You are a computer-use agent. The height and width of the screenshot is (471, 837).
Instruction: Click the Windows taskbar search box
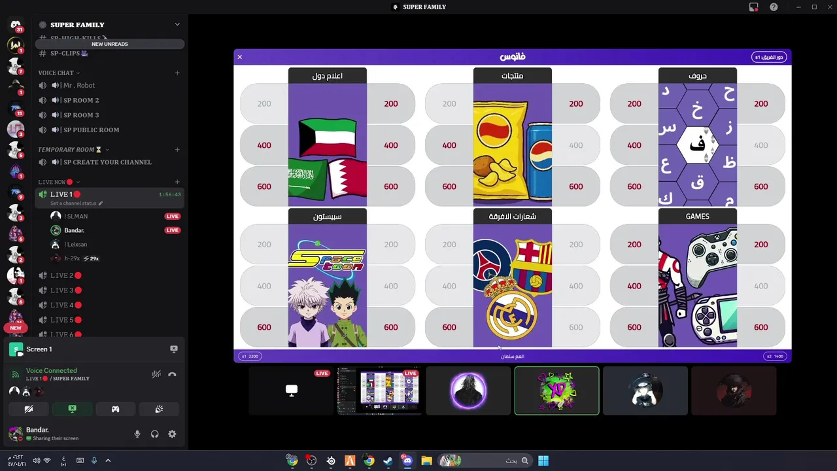485,461
